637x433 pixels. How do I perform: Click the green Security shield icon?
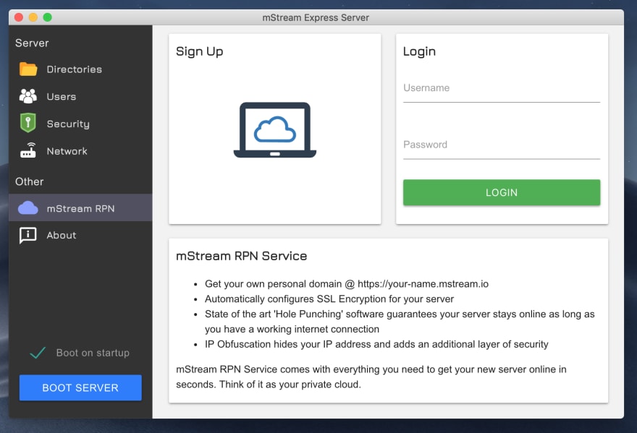tap(28, 123)
